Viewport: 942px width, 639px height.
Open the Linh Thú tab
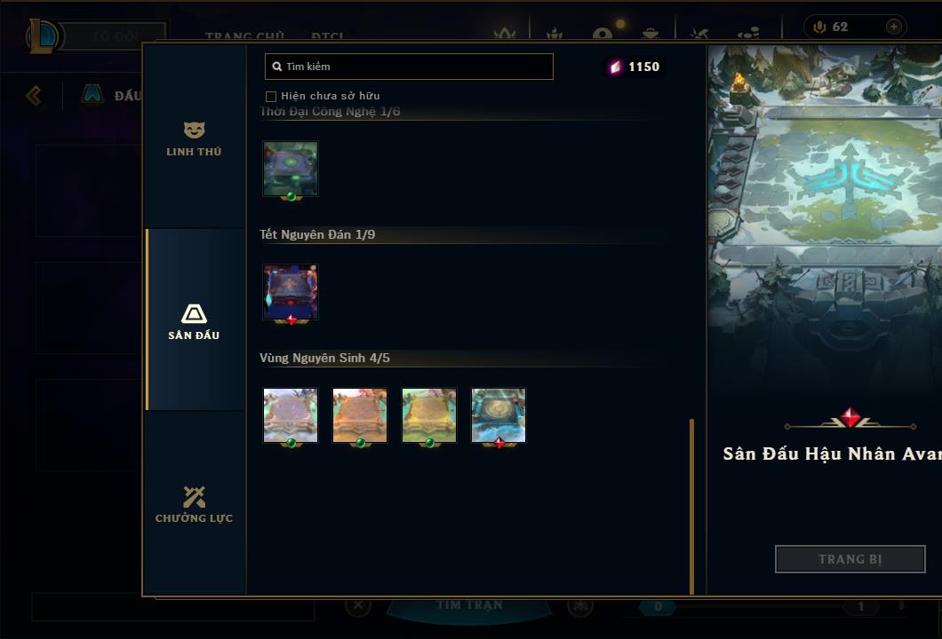coord(194,138)
